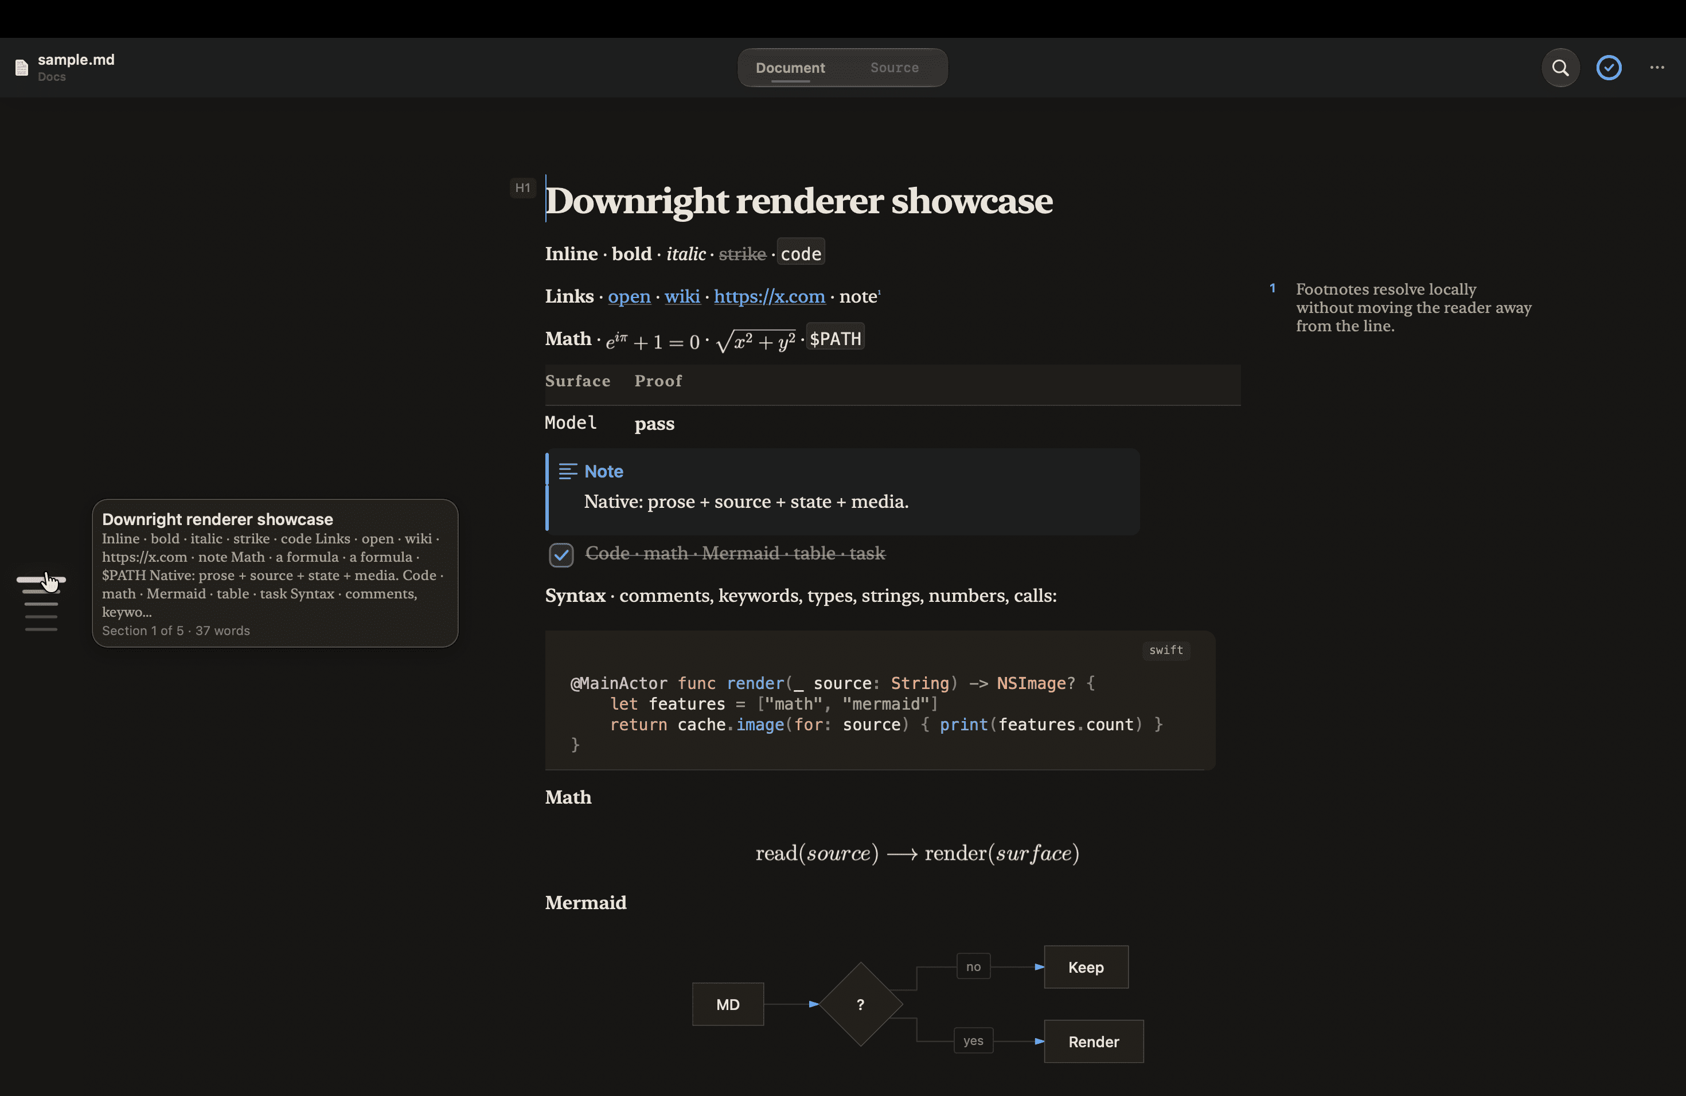
Task: Click the '@MainActor func render' code line
Action: click(832, 683)
